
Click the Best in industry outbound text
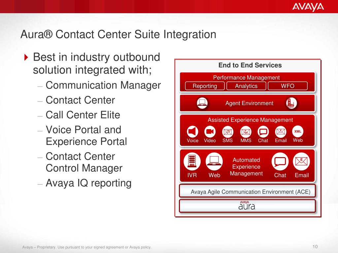click(x=96, y=64)
